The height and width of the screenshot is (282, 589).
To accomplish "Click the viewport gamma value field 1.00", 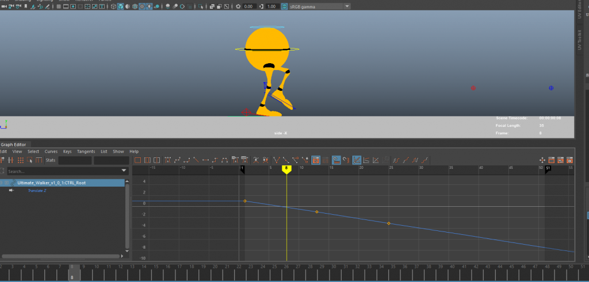I will pyautogui.click(x=272, y=6).
